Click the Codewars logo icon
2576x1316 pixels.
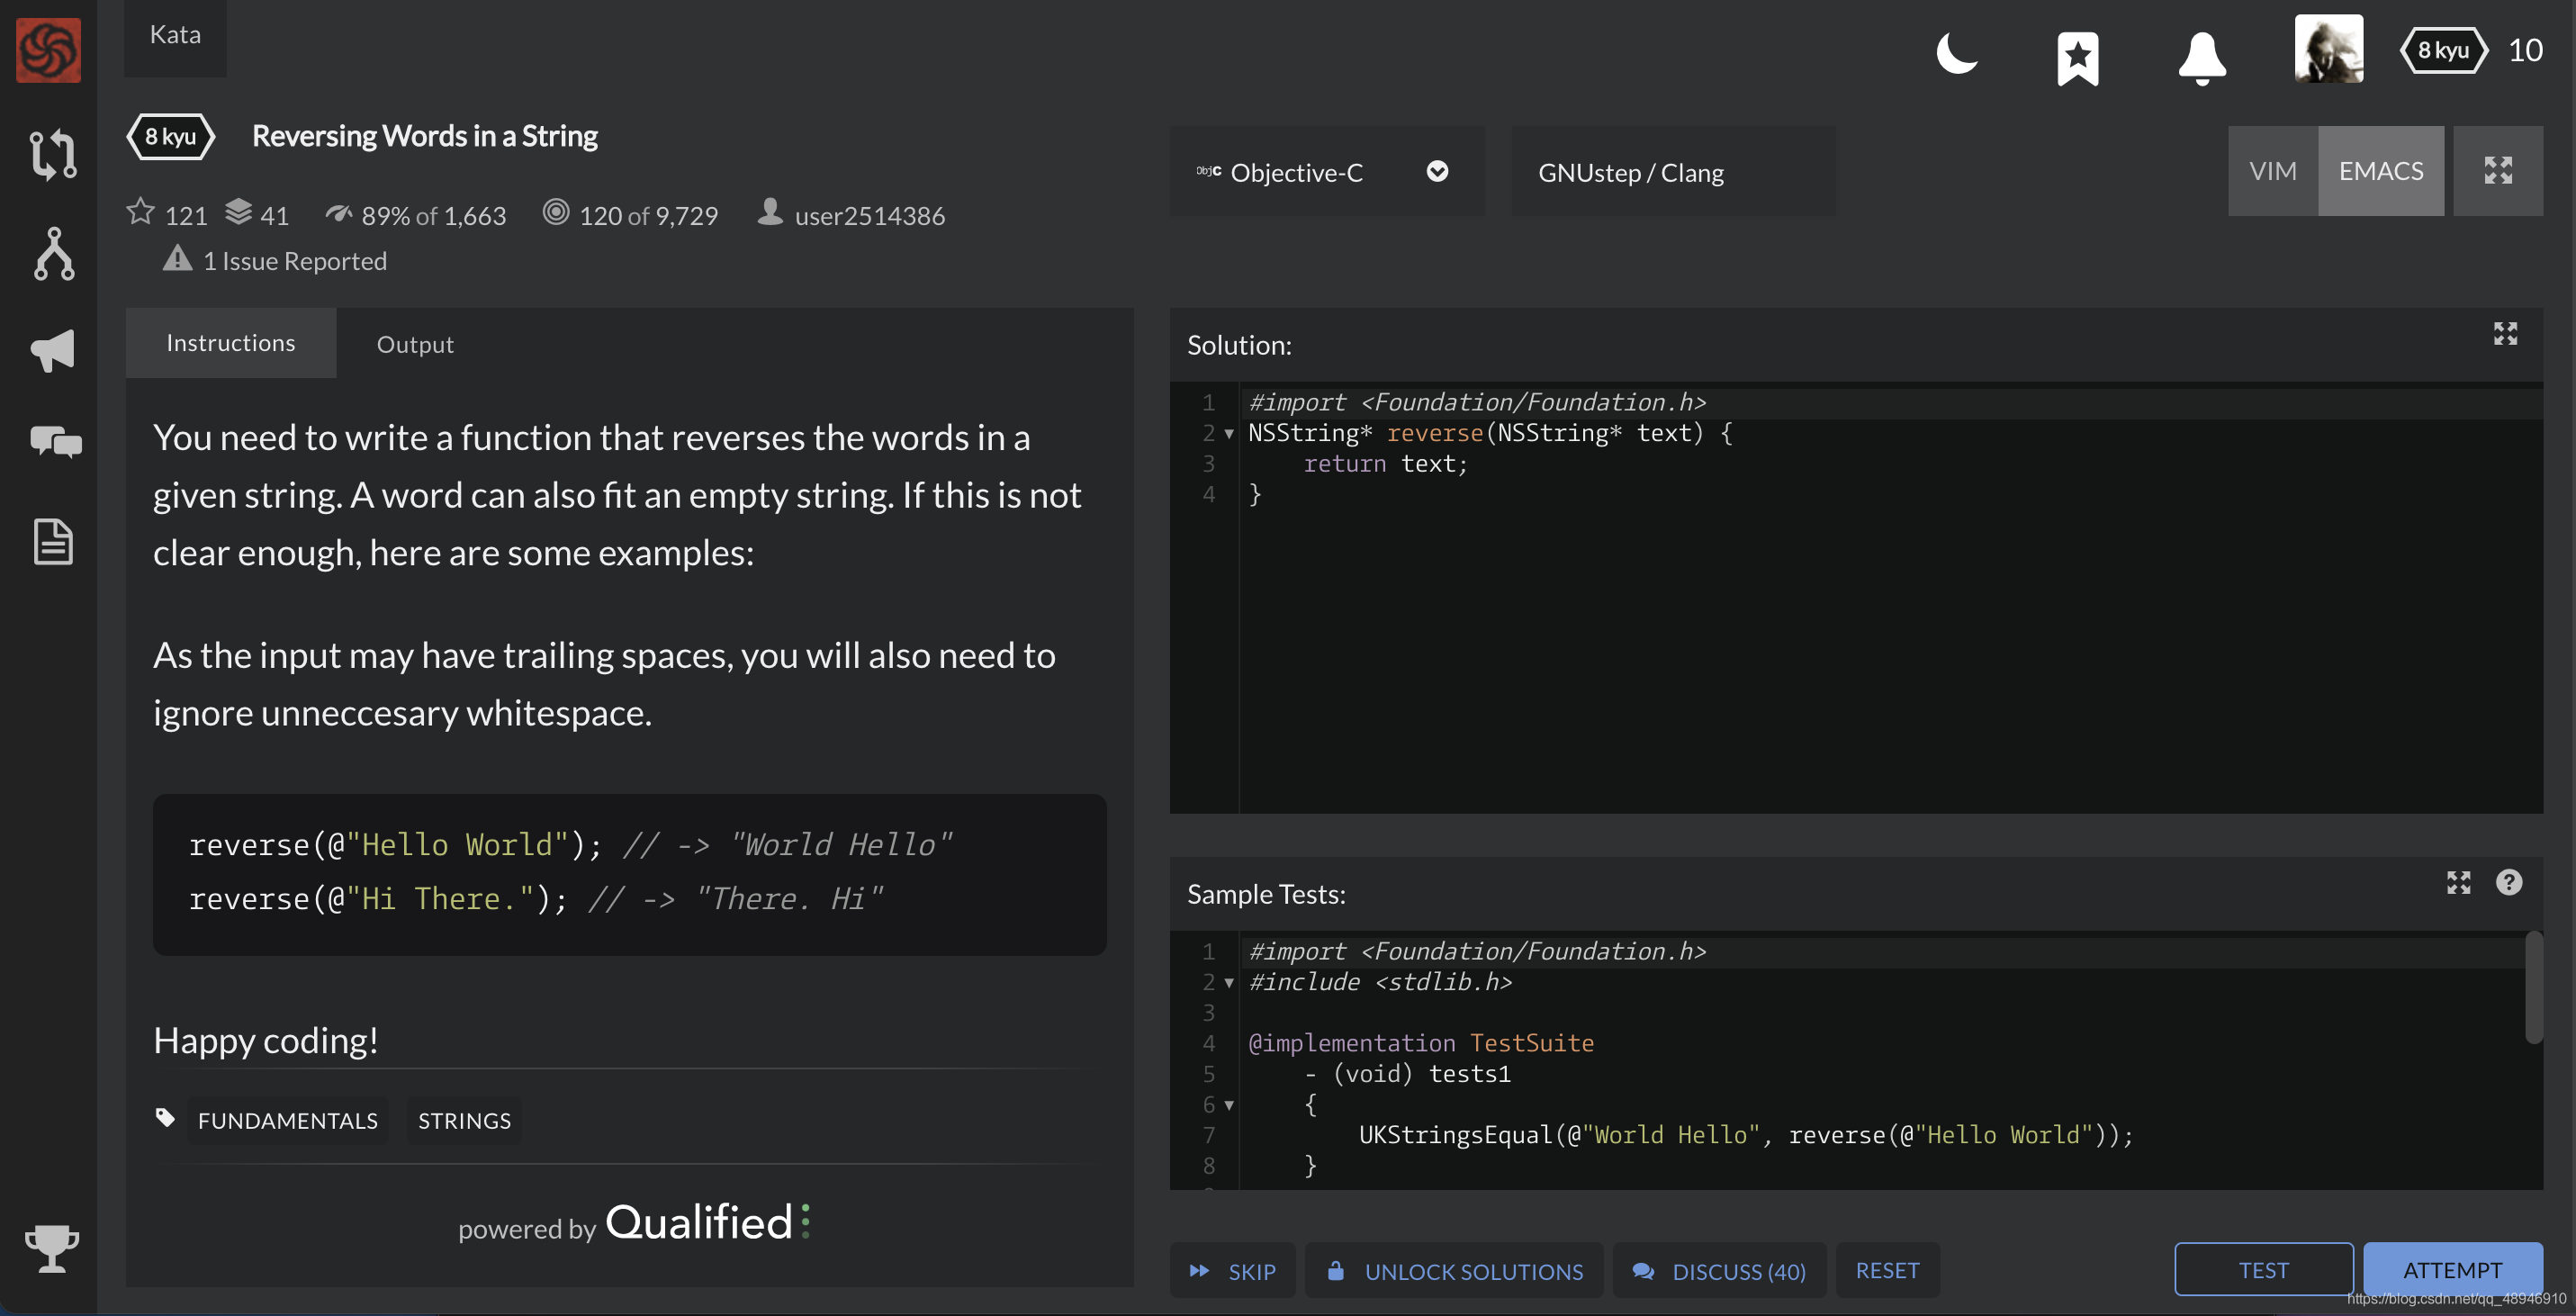[x=48, y=50]
